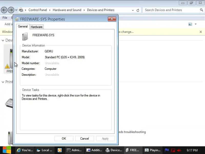Screen dimensions: 205x154
Task: Click the FREEWARE-SYS name in the dialog
Action: [43, 35]
